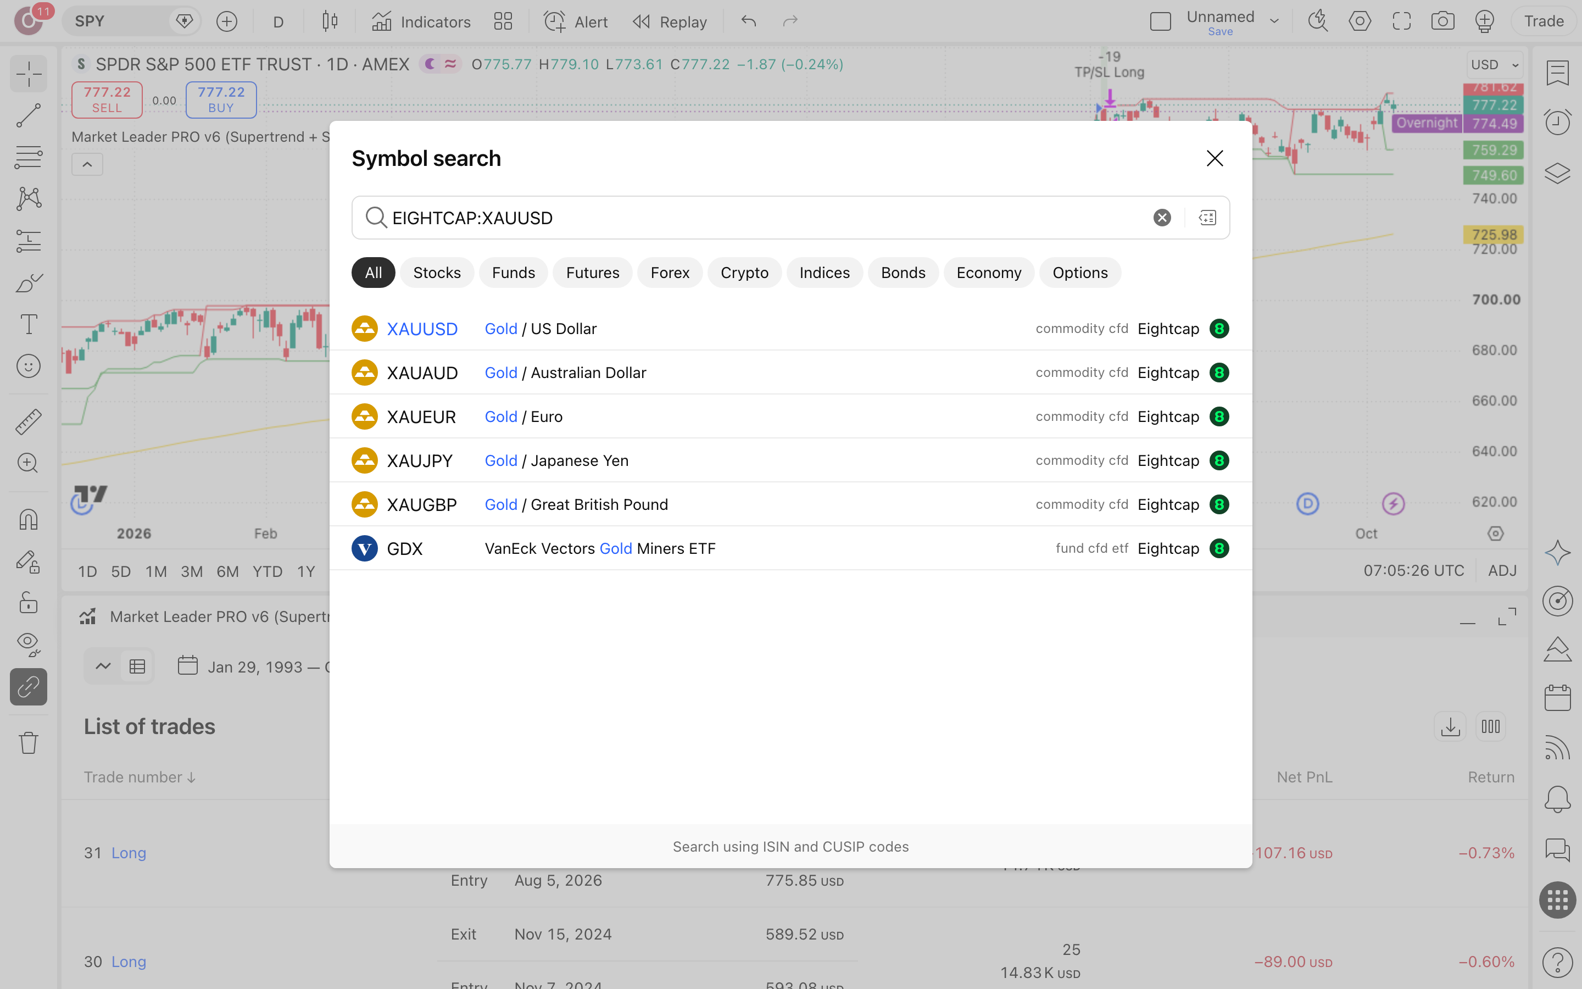Filter results by the Futures category
Viewport: 1582px width, 989px height.
pyautogui.click(x=592, y=273)
